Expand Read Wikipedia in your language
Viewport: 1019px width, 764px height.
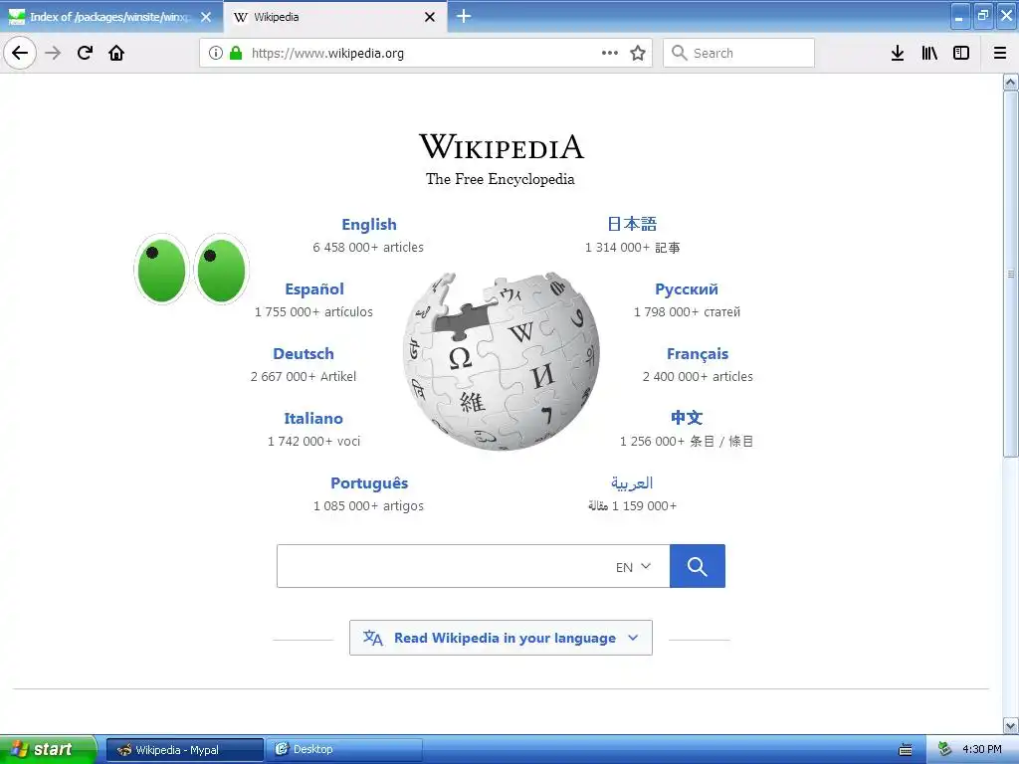[x=502, y=638]
